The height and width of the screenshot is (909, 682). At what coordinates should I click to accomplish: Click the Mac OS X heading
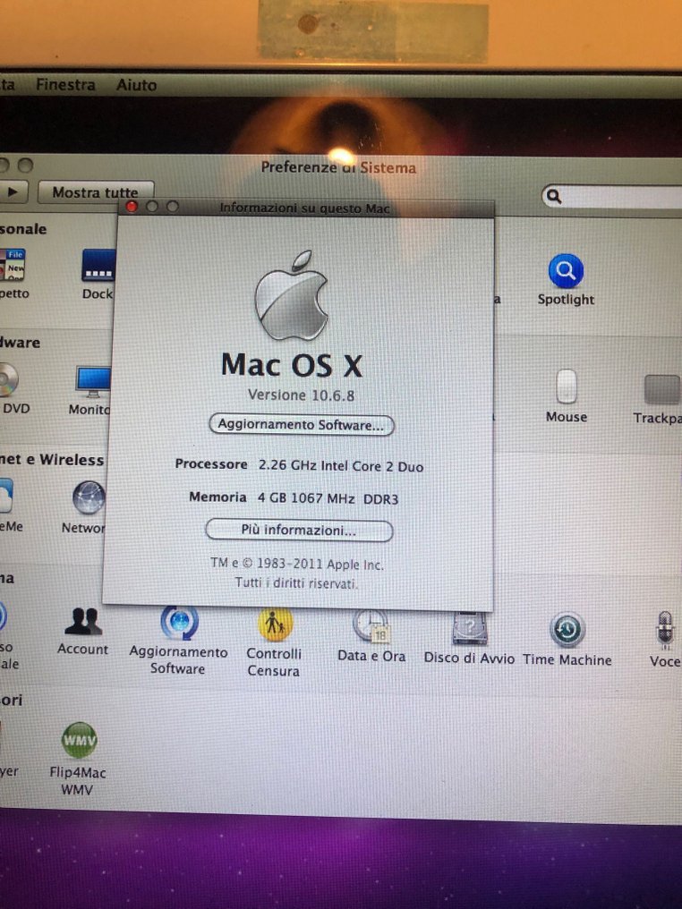pos(292,365)
